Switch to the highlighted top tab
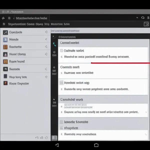This screenshot has width=150, height=150. pos(31,18)
